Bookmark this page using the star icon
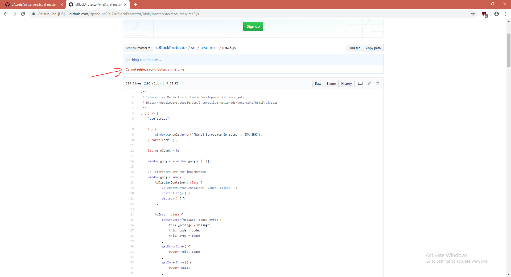This screenshot has height=277, width=511. point(473,14)
